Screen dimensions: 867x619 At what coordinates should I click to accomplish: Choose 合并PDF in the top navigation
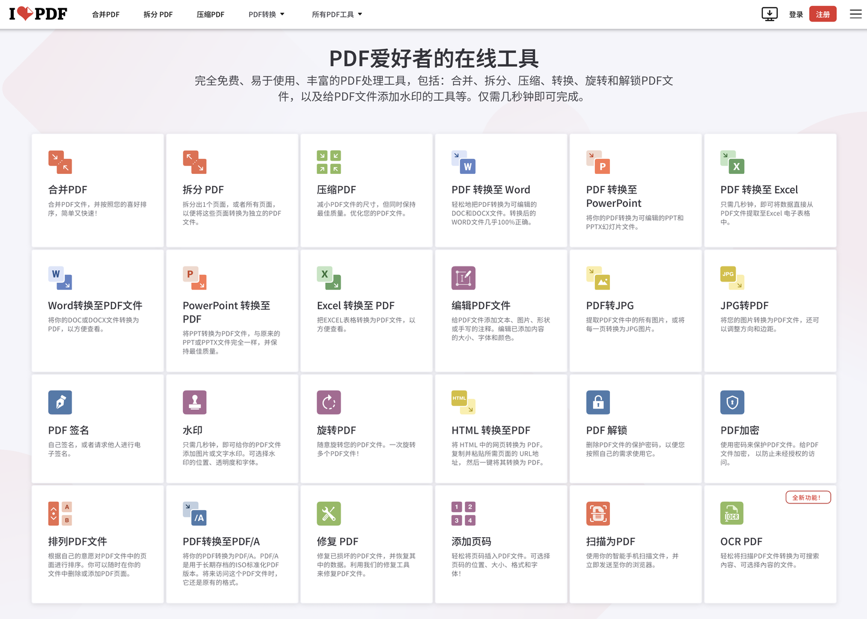[106, 14]
